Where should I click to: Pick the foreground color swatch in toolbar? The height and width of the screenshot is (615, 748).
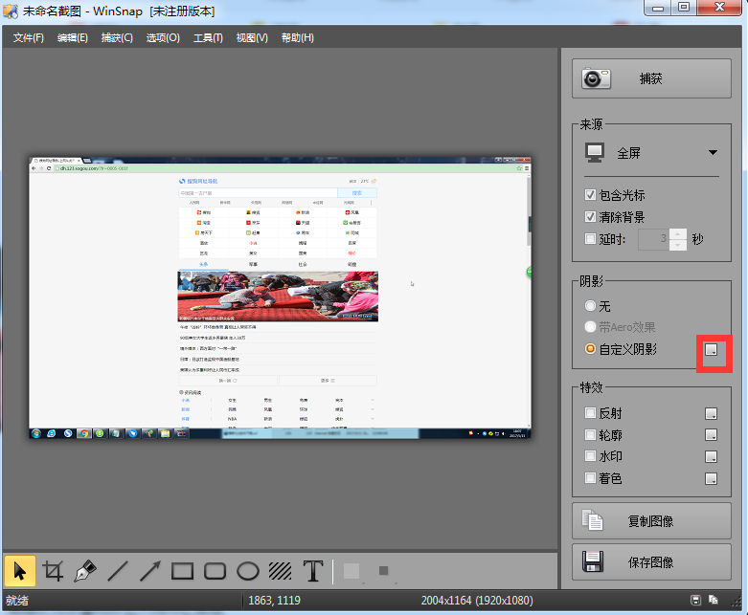351,571
